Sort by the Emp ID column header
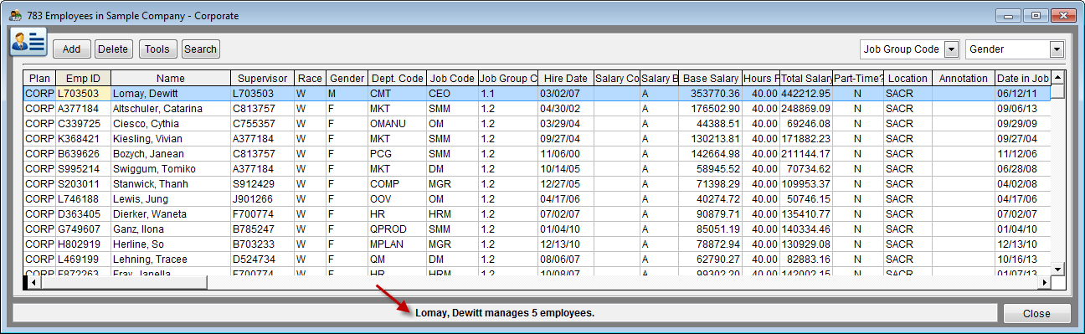Image resolution: width=1085 pixels, height=334 pixels. 83,78
